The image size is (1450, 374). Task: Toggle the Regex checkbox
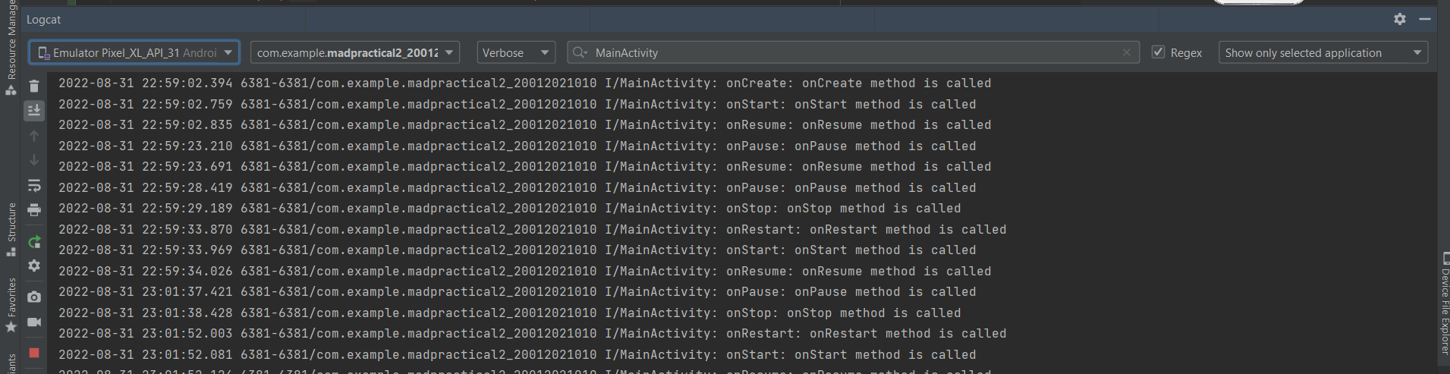1158,52
